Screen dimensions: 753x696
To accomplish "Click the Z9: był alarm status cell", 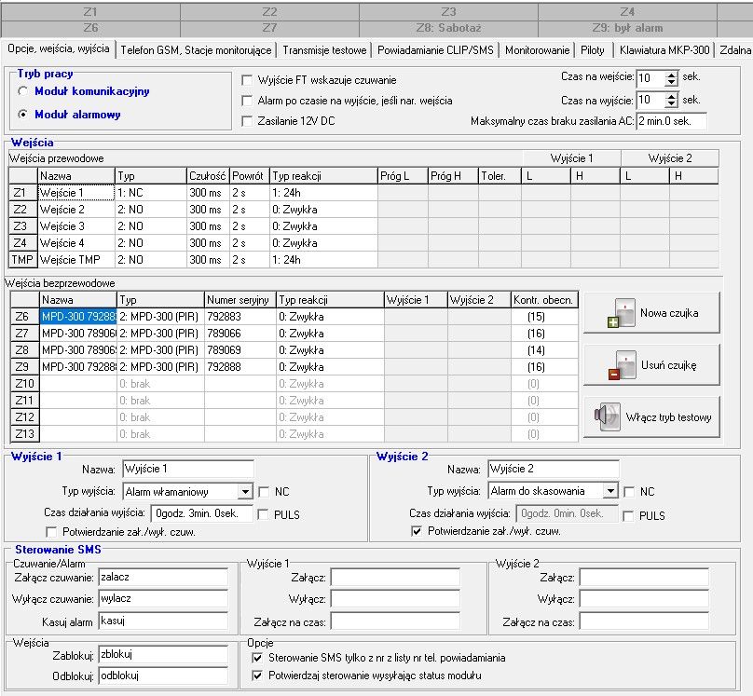I will click(627, 28).
